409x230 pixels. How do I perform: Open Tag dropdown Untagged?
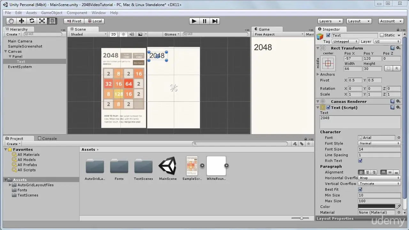pos(345,42)
